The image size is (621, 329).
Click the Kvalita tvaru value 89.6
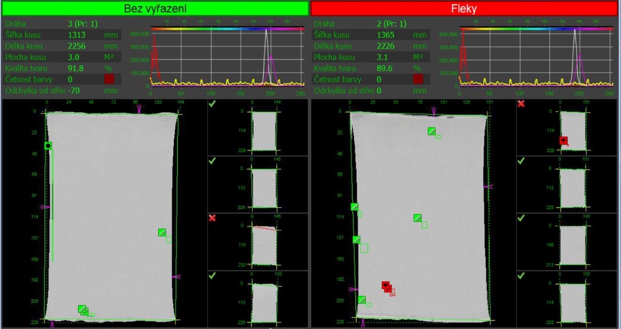point(385,68)
